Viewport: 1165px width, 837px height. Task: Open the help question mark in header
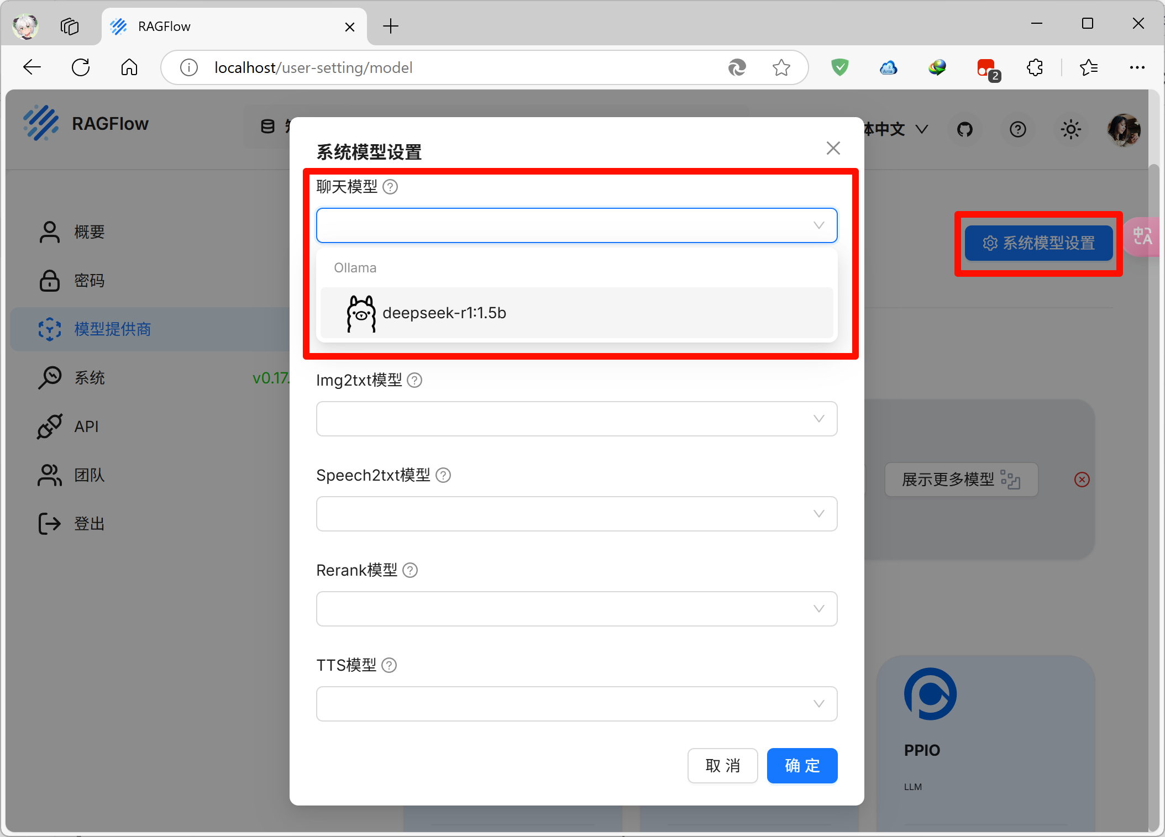[1017, 130]
